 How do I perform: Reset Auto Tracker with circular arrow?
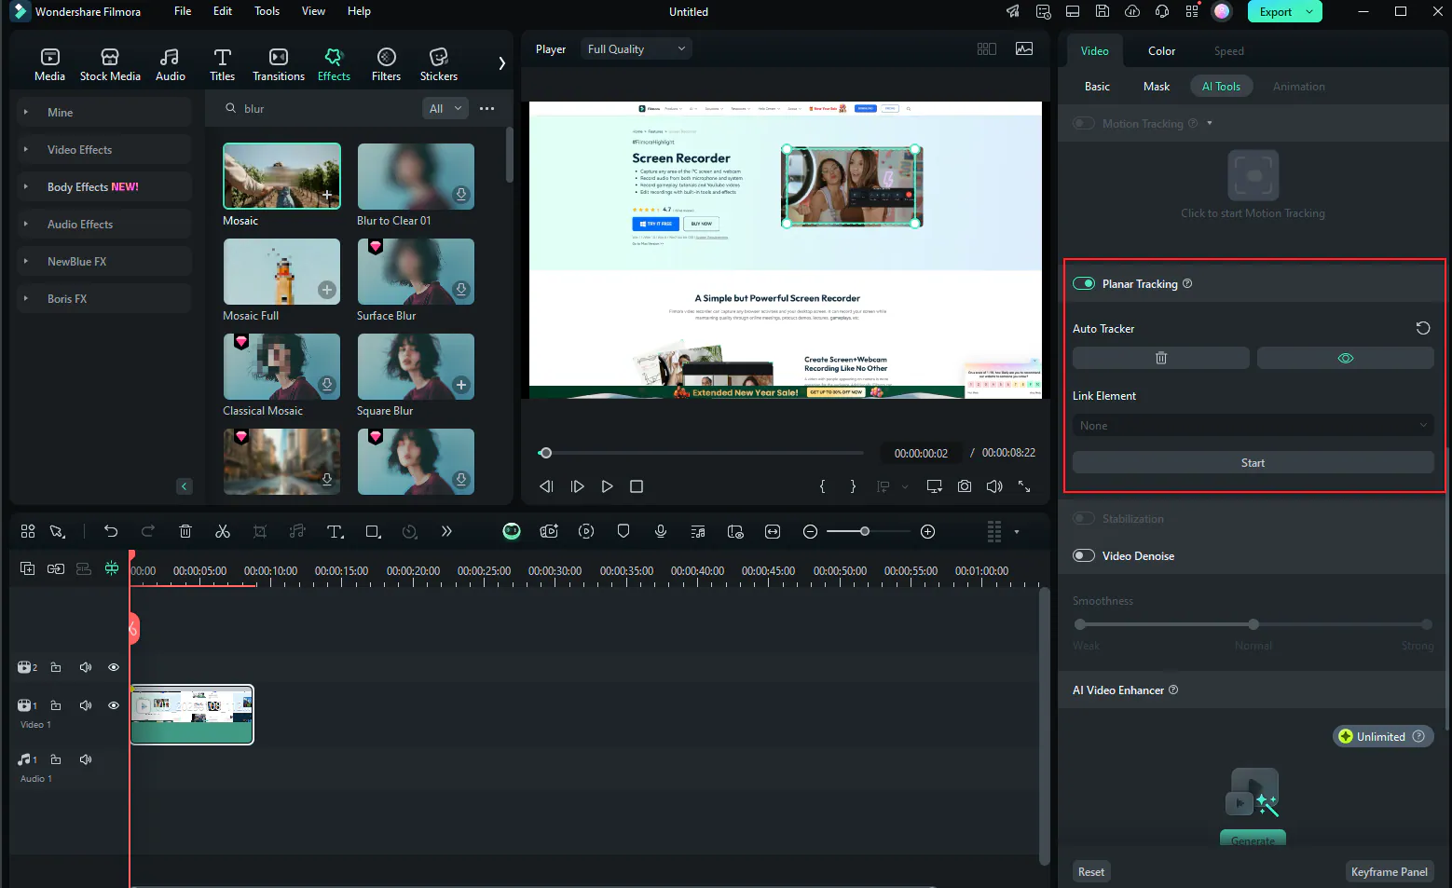[1423, 328]
